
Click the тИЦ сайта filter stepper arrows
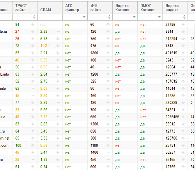coord(109,17)
